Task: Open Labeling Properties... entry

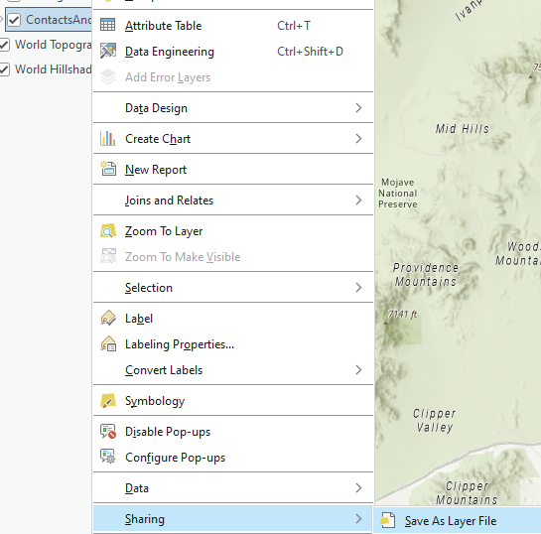Action: coord(233,344)
